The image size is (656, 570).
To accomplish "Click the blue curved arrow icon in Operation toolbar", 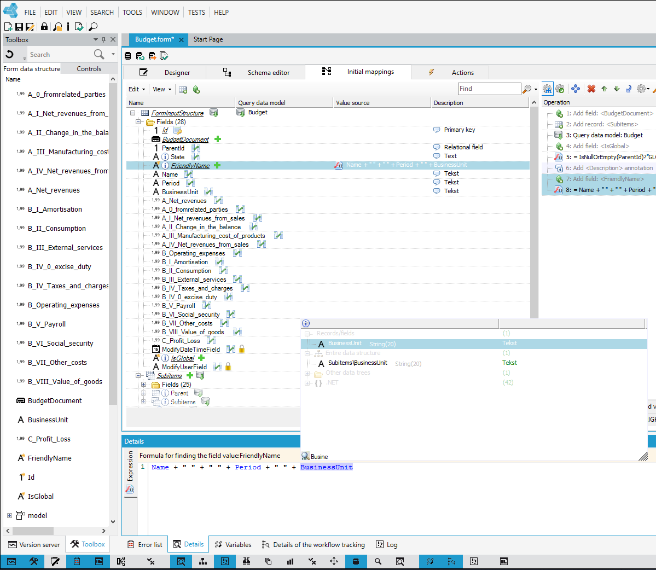I will tap(629, 89).
